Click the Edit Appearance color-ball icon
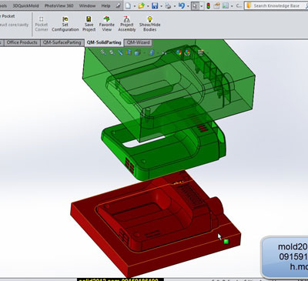This screenshot has height=281, width=308. click(x=179, y=52)
